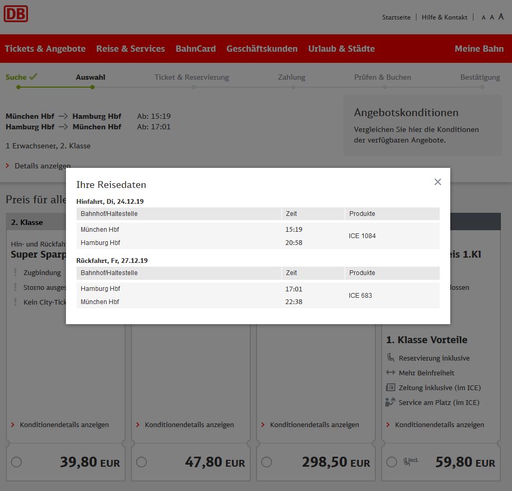The width and height of the screenshot is (512, 491).
Task: Select largest font size A
Action: (x=501, y=17)
